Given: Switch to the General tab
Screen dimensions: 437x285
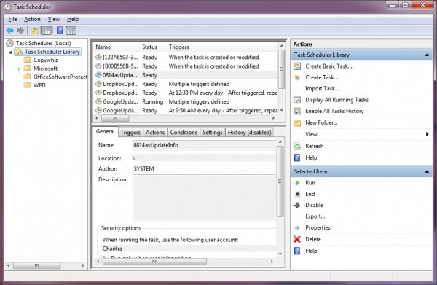Looking at the screenshot, I should [x=106, y=131].
